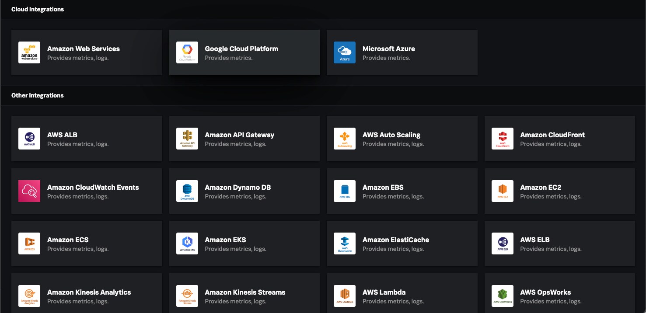Click "Provides metrics, logs." under Amazon Dynamo DB
This screenshot has width=646, height=313.
pos(235,196)
